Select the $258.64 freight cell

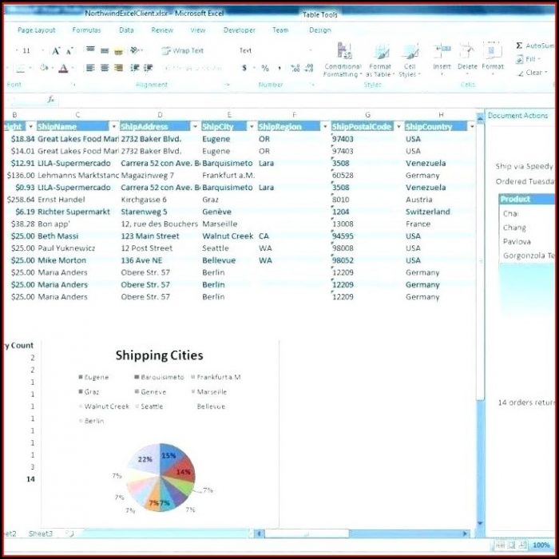tap(21, 200)
